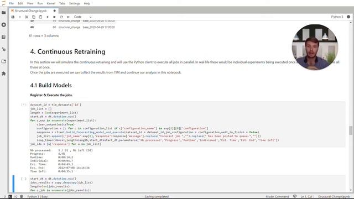Click 'Structural Change.ipynb' in status bar
This screenshot has width=354, height=199.
pyautogui.click(x=334, y=197)
